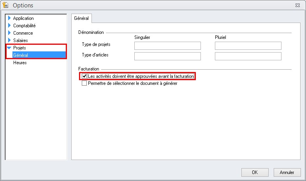This screenshot has width=306, height=181.
Task: Click the Options window app icon
Action: [x=6, y=5]
